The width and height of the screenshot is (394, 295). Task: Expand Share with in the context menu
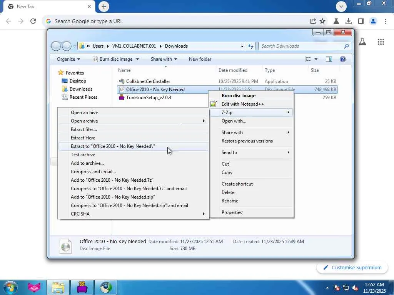[252, 133]
